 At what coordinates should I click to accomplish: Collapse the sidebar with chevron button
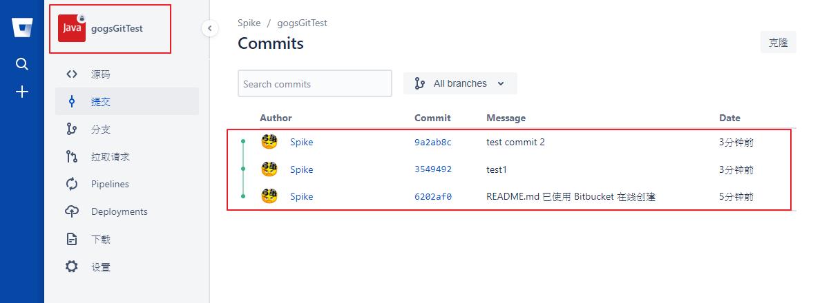pos(210,28)
